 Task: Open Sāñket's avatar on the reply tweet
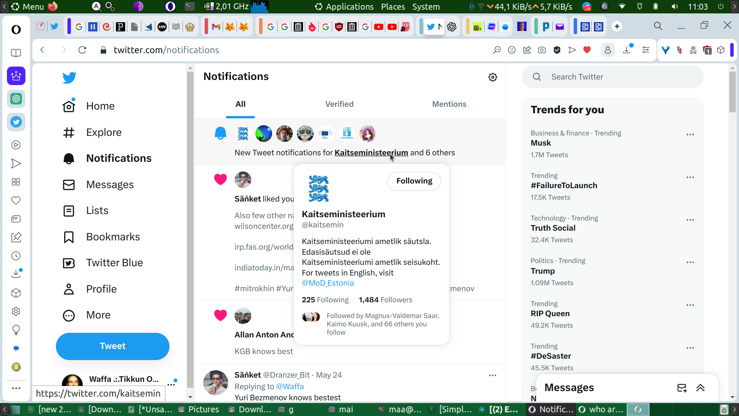216,383
